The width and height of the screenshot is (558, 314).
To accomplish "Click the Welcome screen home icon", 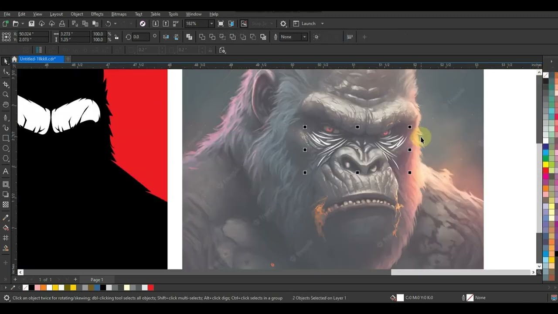I will tap(14, 59).
